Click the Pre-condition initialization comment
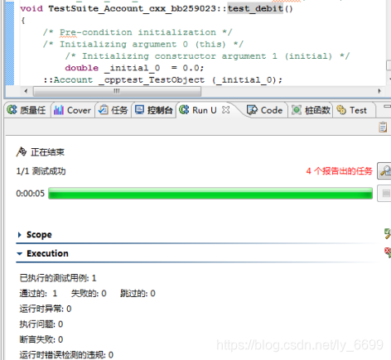The image size is (391, 360). click(138, 32)
